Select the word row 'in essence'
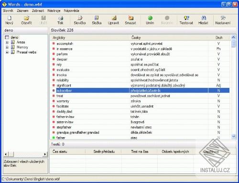 [x=140, y=49]
